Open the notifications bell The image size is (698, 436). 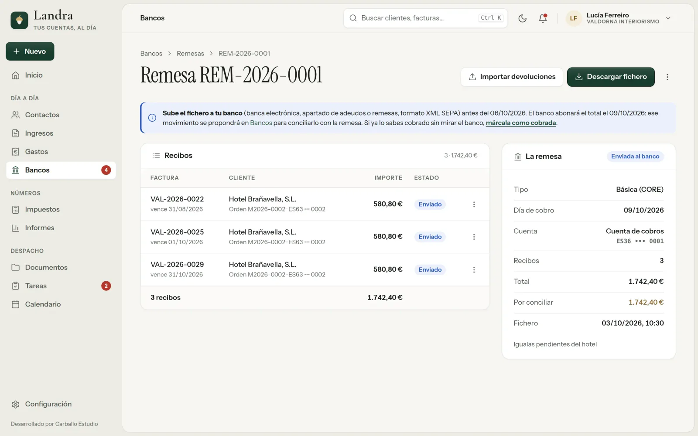point(543,18)
